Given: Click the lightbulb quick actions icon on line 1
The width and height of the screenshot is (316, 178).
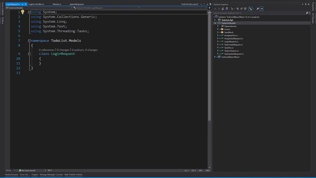Looking at the screenshot, I should 23,12.
